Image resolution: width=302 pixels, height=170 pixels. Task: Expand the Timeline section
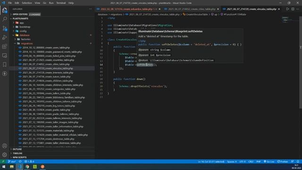coord(17,153)
